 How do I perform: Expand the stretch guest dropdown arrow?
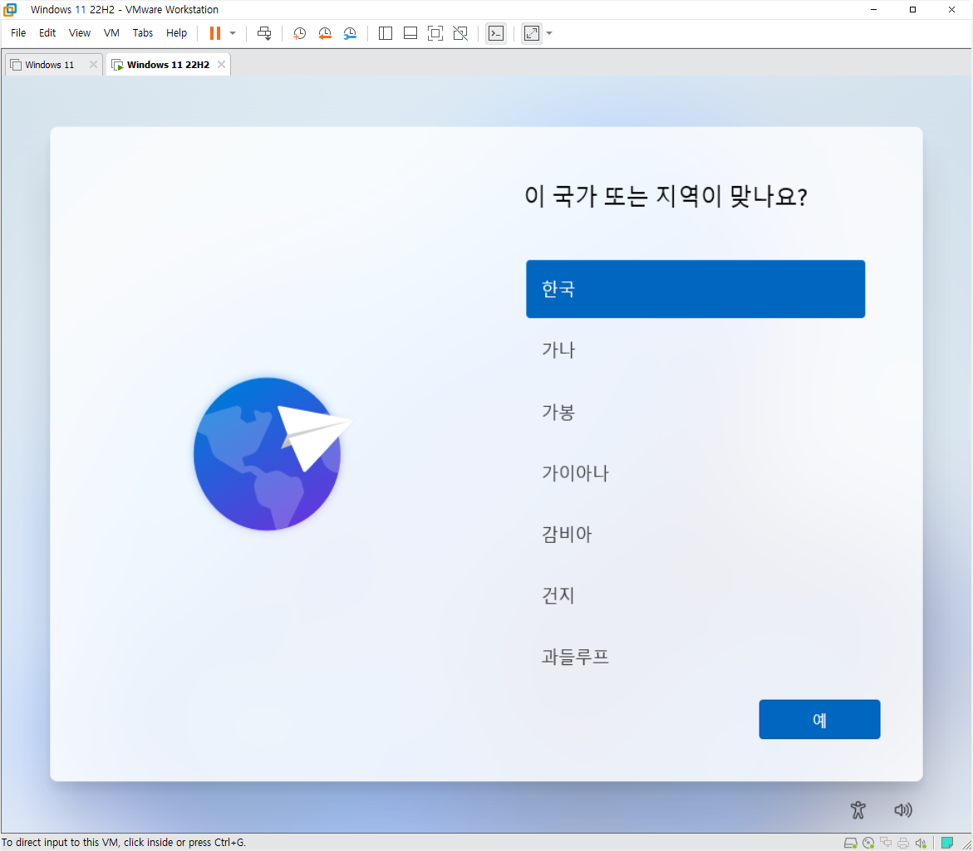click(x=549, y=33)
